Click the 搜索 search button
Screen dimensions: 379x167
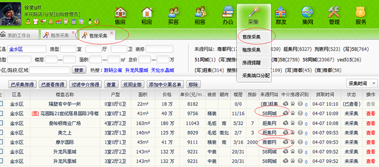coord(79,70)
